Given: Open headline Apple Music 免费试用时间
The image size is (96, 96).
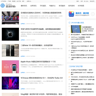Looking at the screenshot, I should click(x=38, y=62).
